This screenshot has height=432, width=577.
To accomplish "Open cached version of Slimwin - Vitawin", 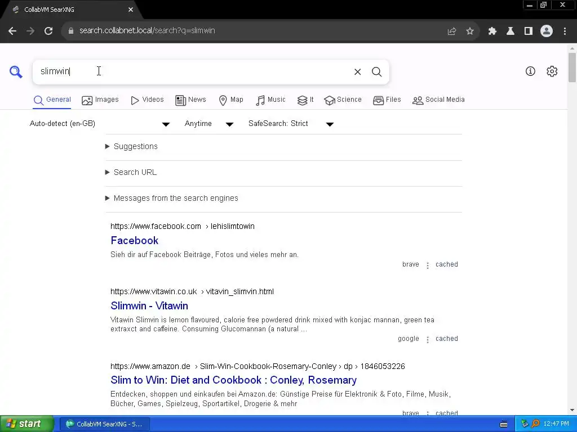I will (446, 339).
